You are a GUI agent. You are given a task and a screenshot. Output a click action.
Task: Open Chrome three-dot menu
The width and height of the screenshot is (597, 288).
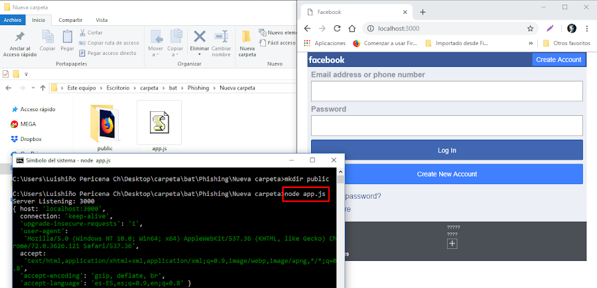click(x=587, y=28)
